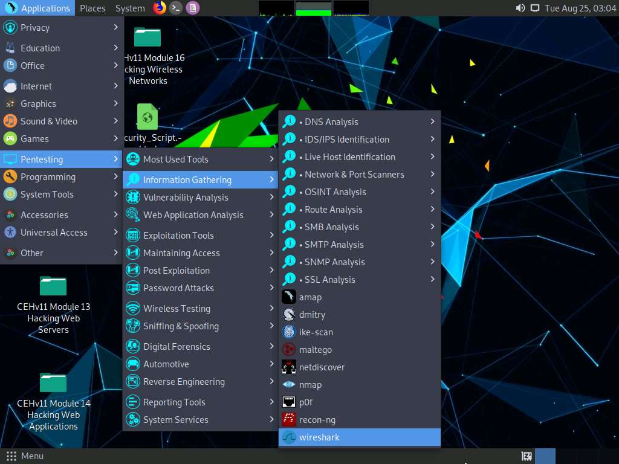Click the Privacy shield icon
Image resolution: width=619 pixels, height=464 pixels.
pos(10,28)
